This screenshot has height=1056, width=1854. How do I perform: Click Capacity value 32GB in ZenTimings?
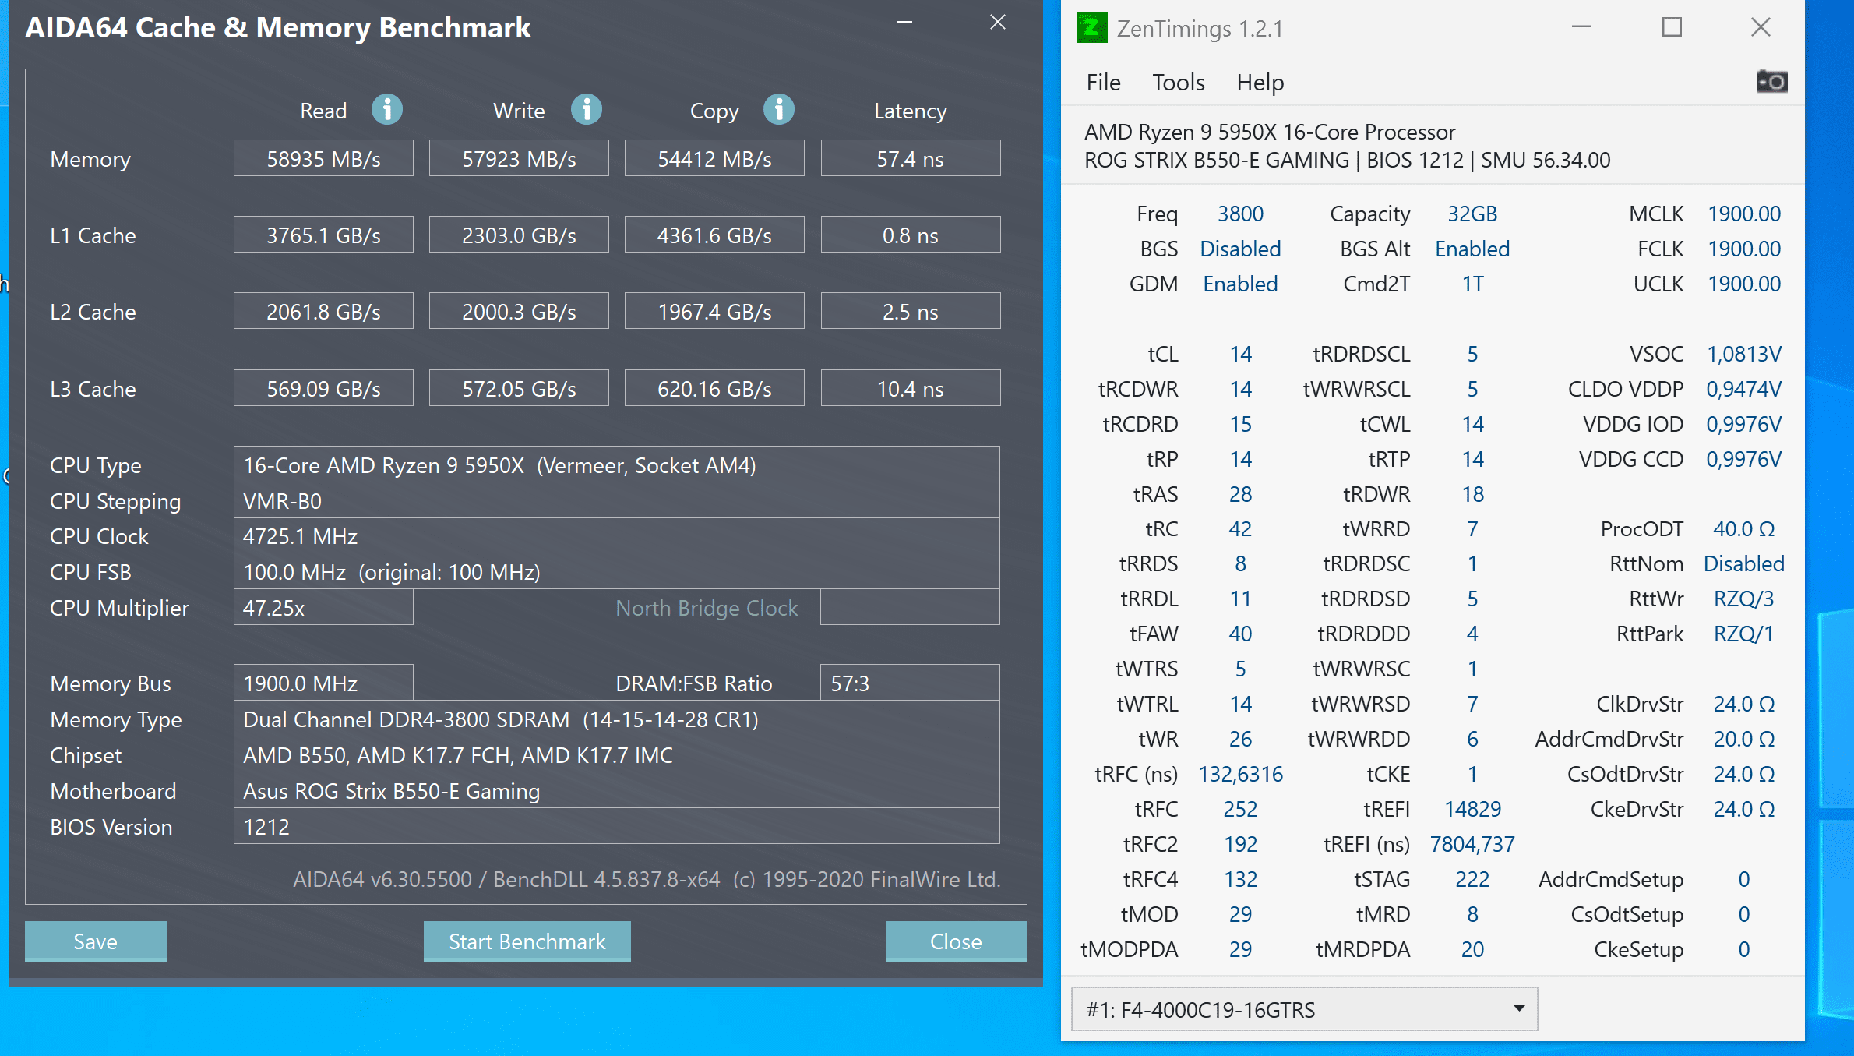tap(1472, 214)
